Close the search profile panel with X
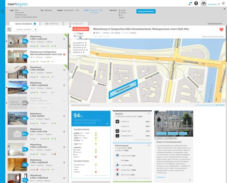This screenshot has height=183, width=227. (224, 9)
